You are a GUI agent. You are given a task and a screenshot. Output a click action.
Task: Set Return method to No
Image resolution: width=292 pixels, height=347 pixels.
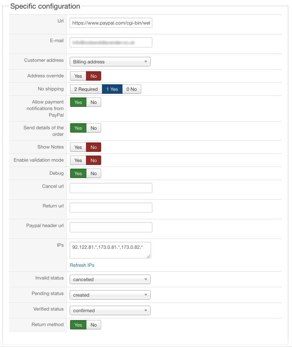click(93, 325)
